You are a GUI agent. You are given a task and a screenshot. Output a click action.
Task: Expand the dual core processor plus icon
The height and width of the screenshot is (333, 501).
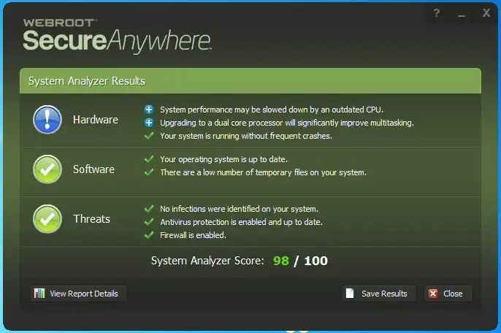[x=149, y=123]
